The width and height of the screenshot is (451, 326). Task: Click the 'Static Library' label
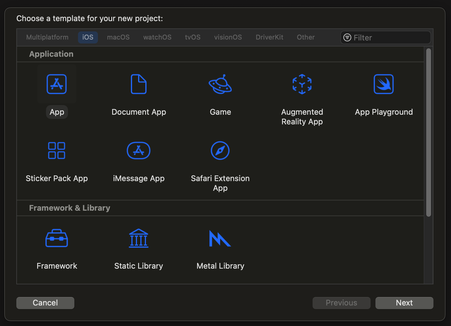139,266
